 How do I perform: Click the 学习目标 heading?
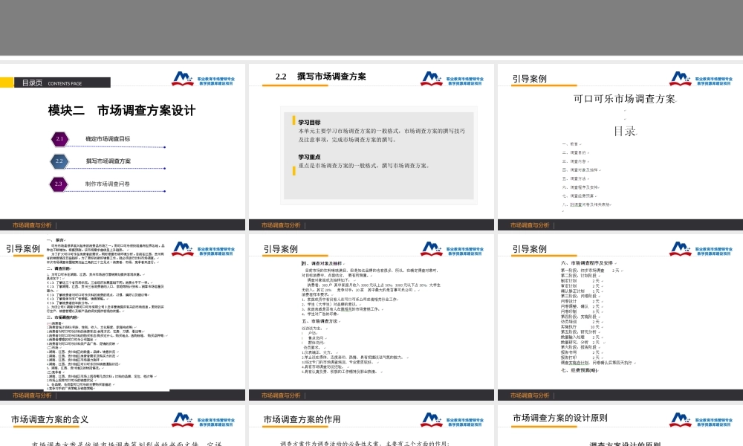309,122
